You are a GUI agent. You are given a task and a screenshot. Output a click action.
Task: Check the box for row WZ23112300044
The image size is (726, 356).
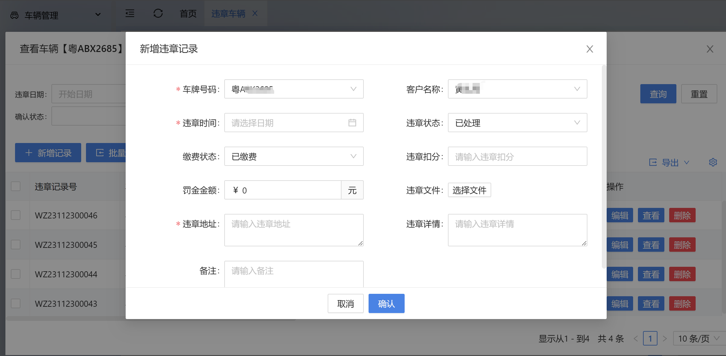[x=16, y=274]
